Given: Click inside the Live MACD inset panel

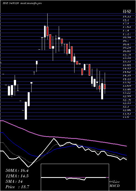Looking at the screenshot, I should pos(75,177).
